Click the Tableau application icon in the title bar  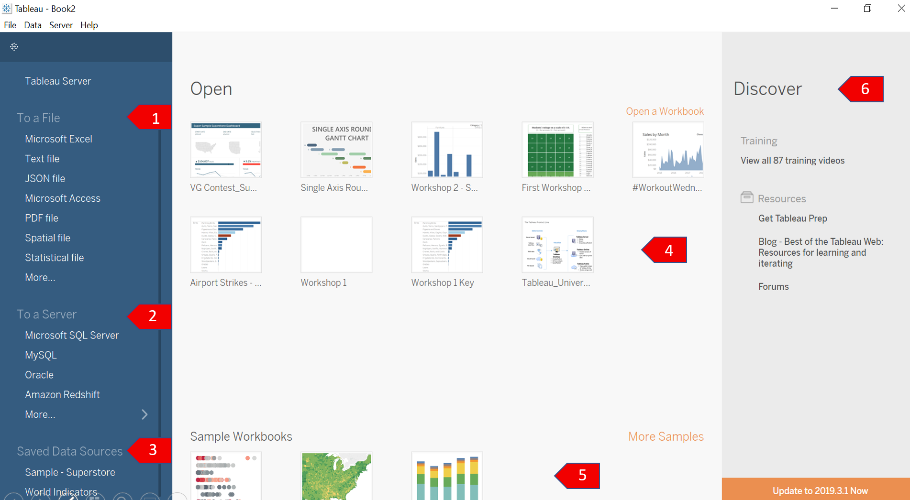(x=8, y=8)
